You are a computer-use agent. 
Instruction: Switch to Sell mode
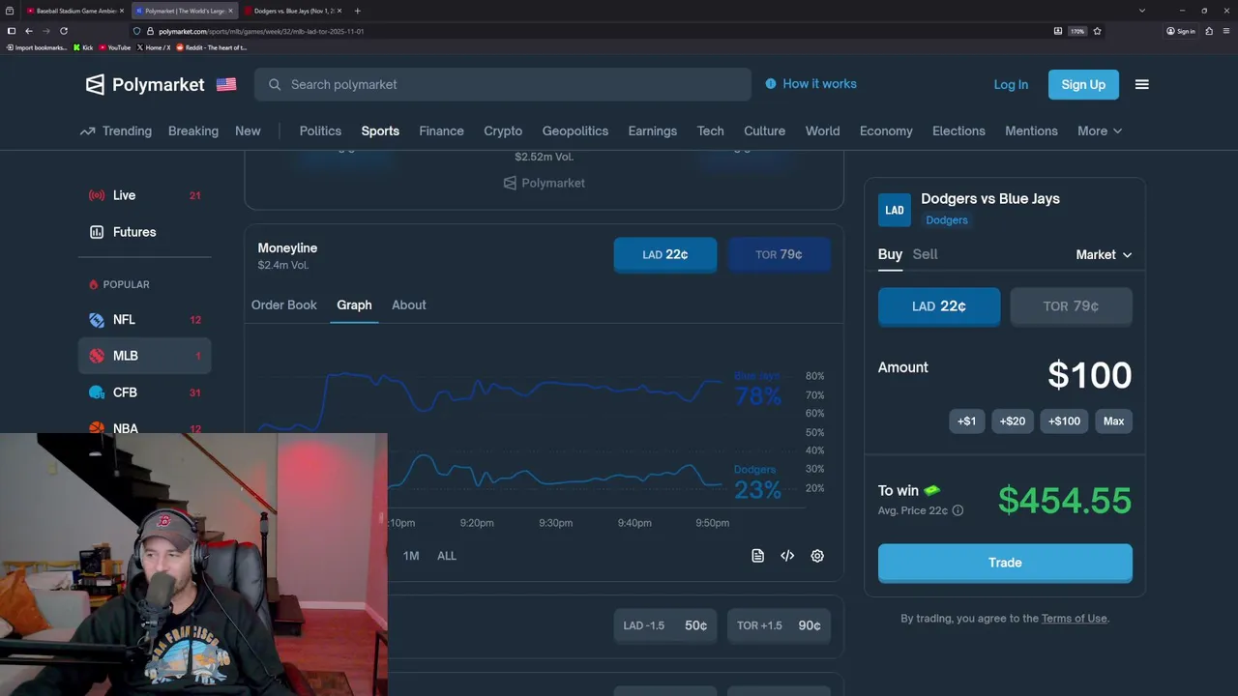click(x=925, y=254)
